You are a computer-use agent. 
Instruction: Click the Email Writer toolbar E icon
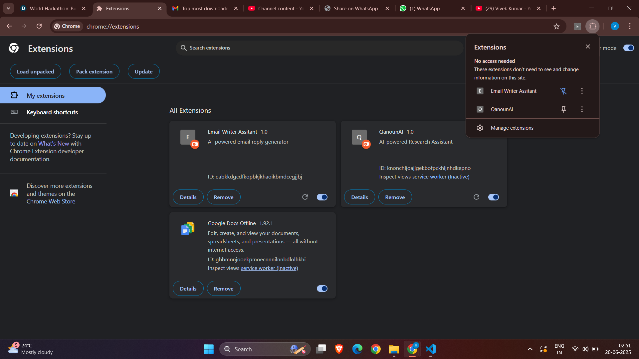[577, 26]
